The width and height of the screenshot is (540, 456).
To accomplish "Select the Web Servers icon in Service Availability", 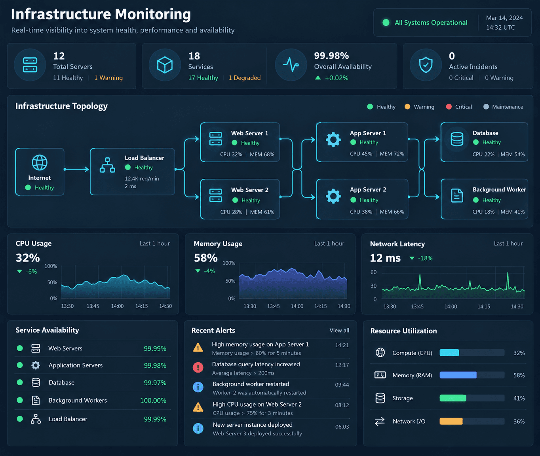I will (36, 348).
